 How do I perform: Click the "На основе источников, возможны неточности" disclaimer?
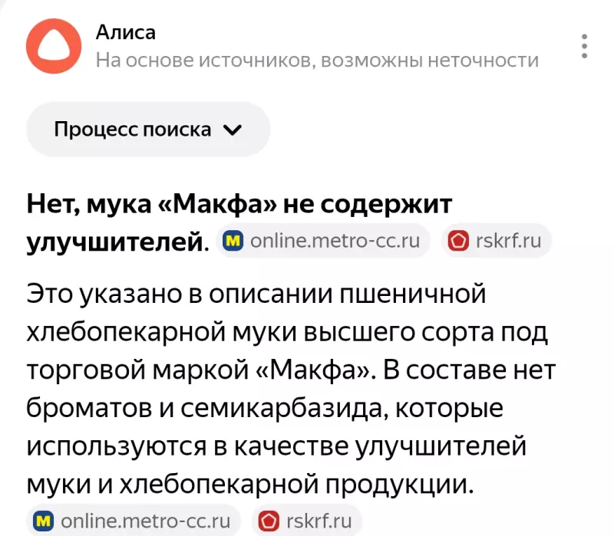[317, 60]
